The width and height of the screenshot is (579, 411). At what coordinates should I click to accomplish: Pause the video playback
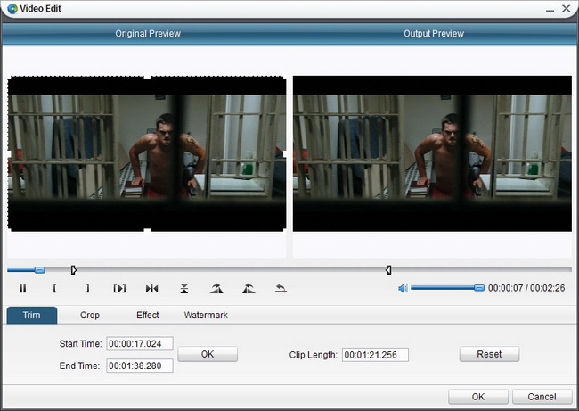coord(23,288)
